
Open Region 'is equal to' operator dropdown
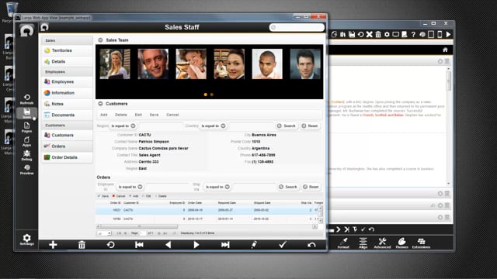tap(123, 126)
